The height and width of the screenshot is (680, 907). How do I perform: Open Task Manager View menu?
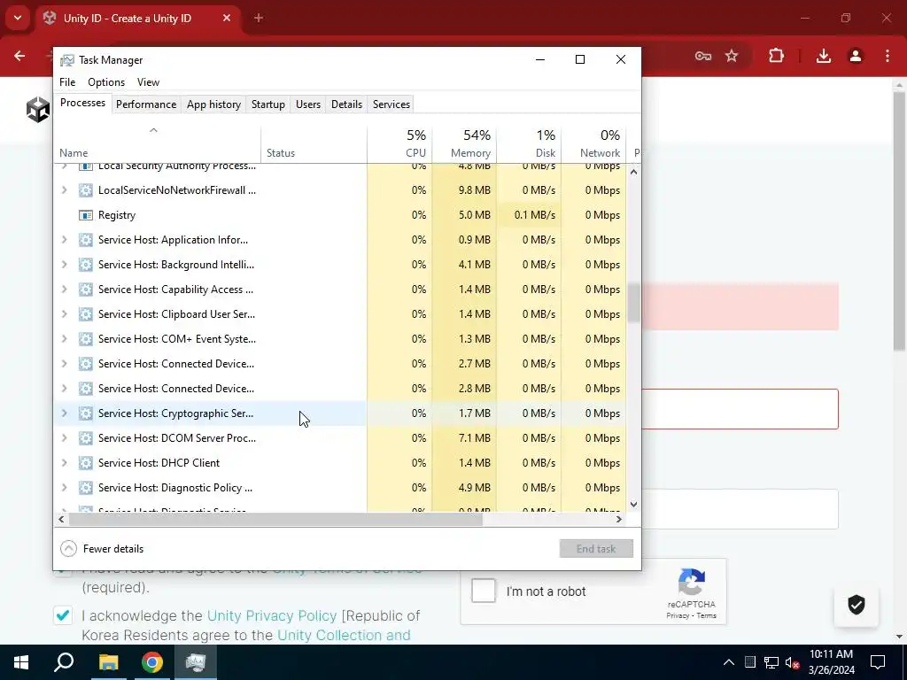(148, 82)
